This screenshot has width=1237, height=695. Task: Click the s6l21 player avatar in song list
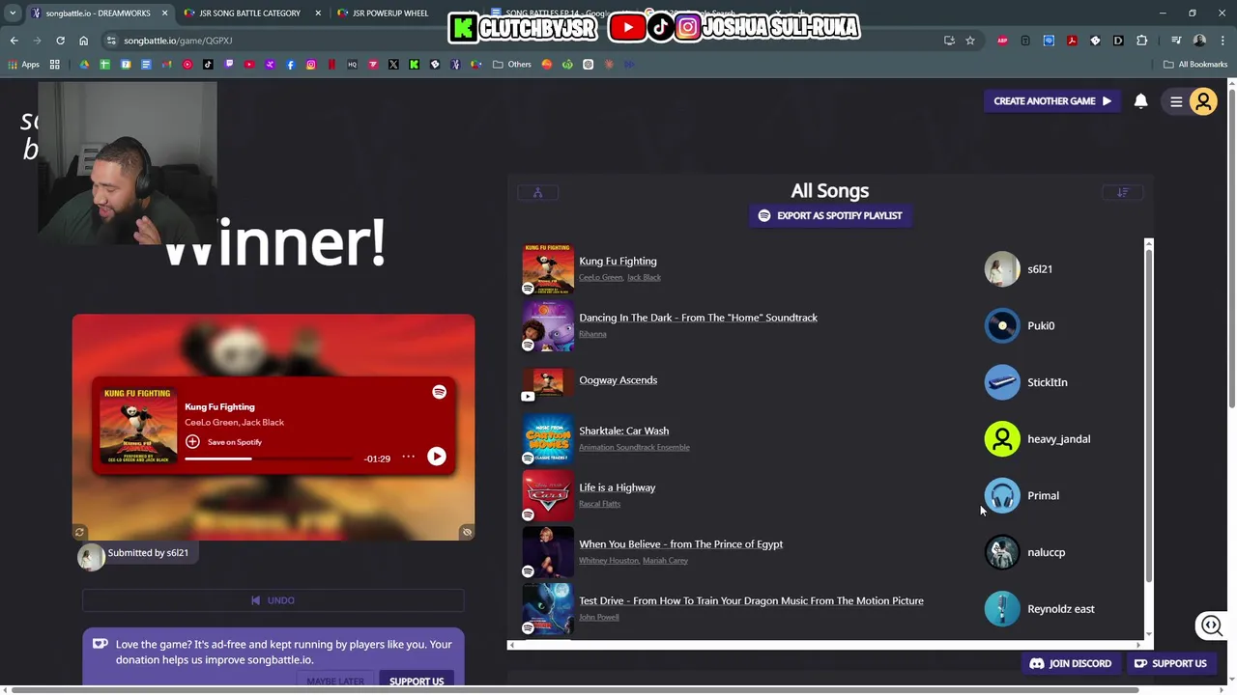pos(1002,269)
